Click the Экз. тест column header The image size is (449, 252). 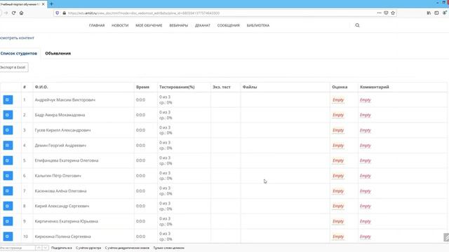[x=222, y=87]
